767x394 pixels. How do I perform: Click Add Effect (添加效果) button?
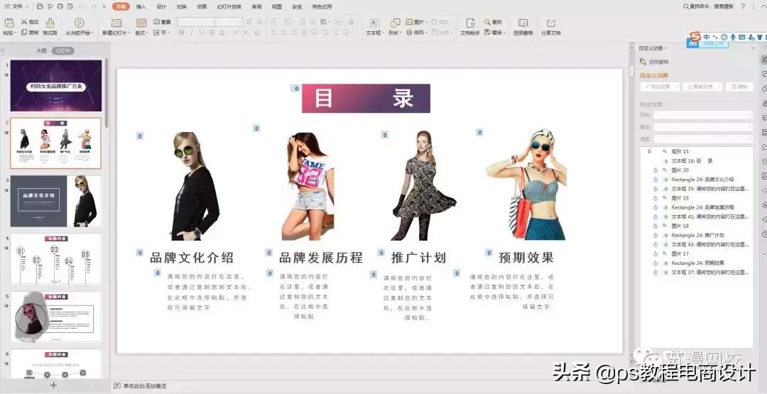pos(660,87)
